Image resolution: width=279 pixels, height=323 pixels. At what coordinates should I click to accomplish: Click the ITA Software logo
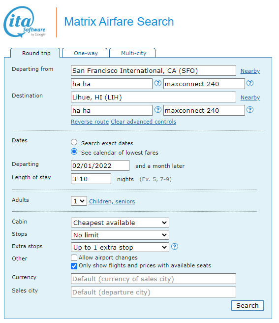[25, 22]
